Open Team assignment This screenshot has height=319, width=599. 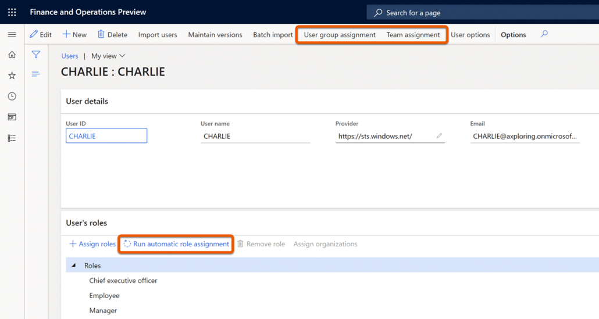pos(413,35)
